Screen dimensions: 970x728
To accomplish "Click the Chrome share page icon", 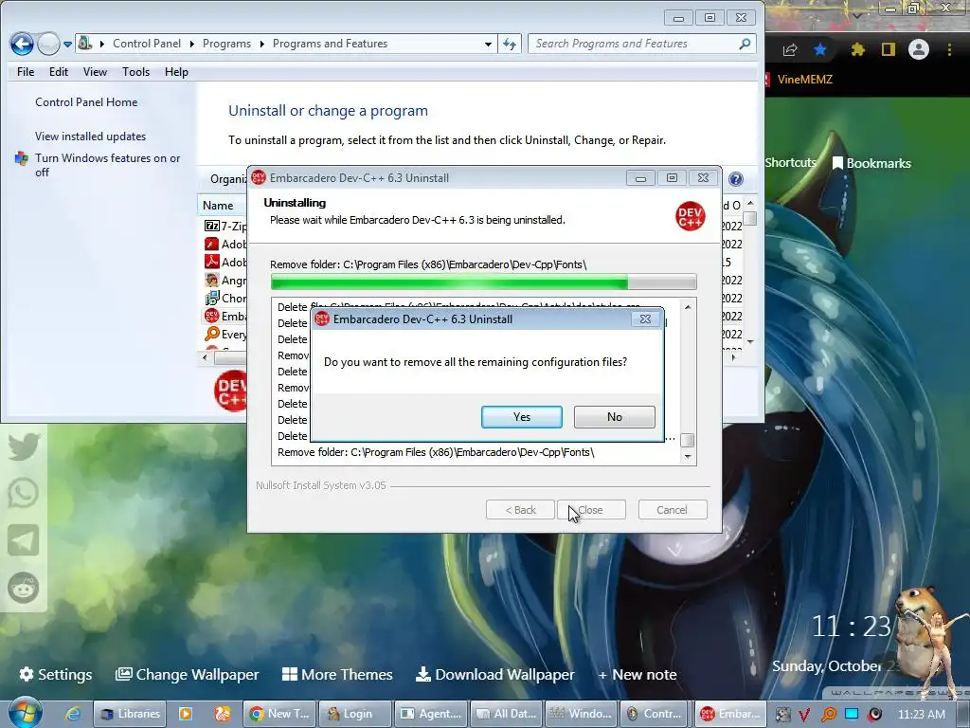I will [790, 50].
